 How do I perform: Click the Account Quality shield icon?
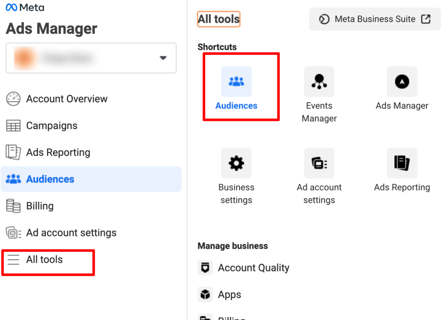[205, 268]
